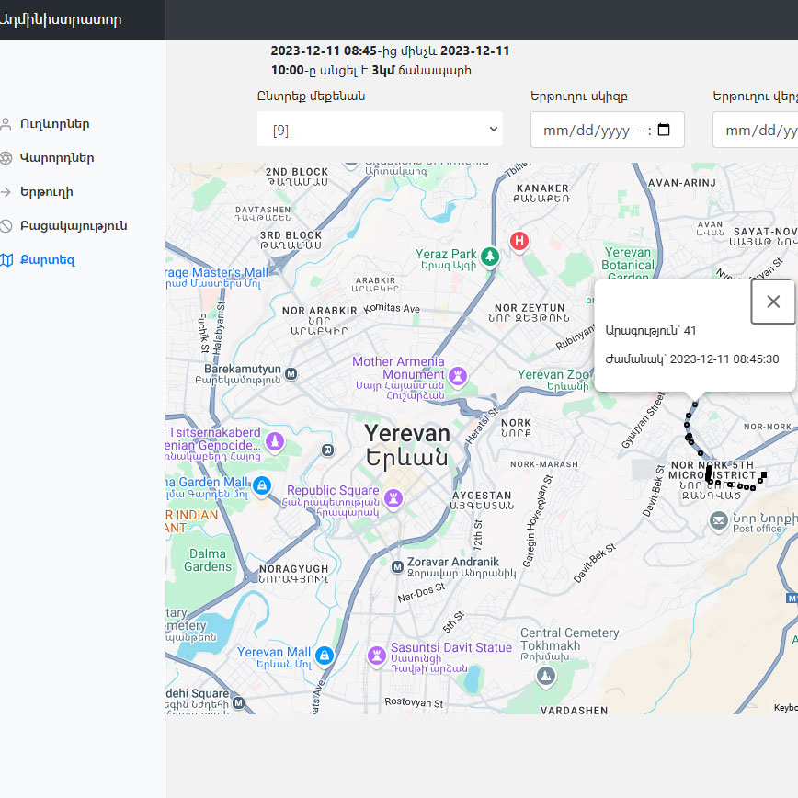This screenshot has width=798, height=798.
Task: Click the 'NORAGYUGH' district label
Action: click(293, 569)
